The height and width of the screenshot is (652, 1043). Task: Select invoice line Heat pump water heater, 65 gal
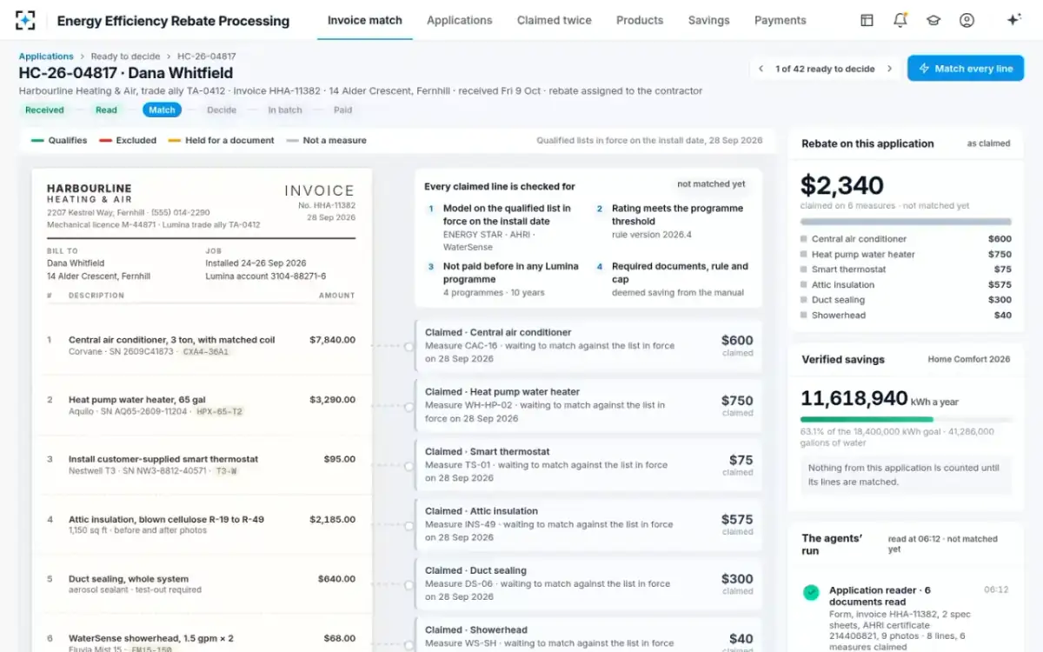[202, 406]
